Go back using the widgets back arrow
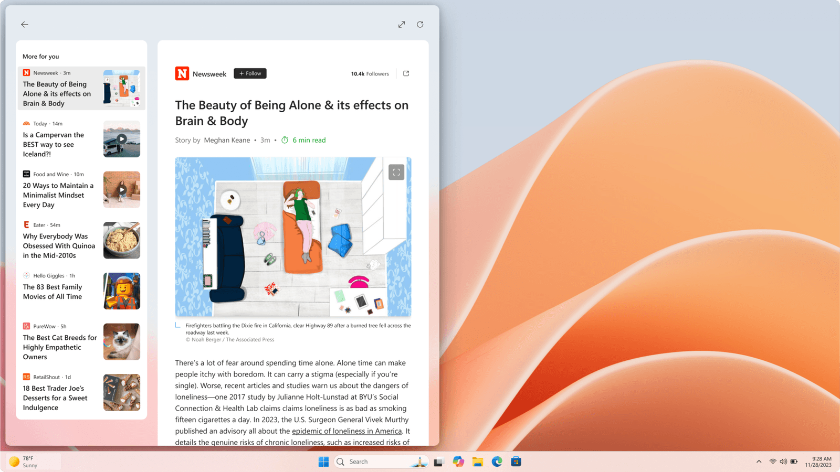840x472 pixels. [x=25, y=24]
